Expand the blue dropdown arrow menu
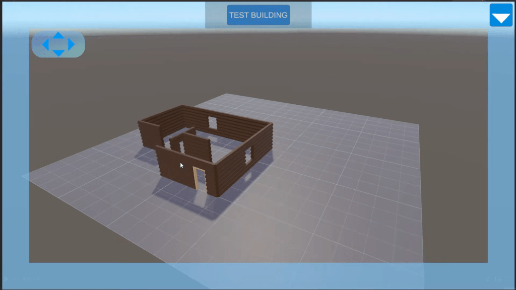This screenshot has height=290, width=516. point(501,16)
